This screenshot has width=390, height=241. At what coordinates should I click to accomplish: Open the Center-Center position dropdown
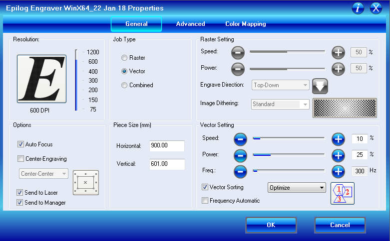[43, 174]
